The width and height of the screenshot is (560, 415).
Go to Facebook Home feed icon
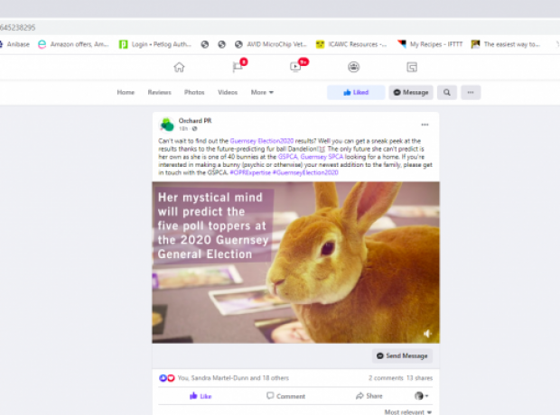[179, 67]
